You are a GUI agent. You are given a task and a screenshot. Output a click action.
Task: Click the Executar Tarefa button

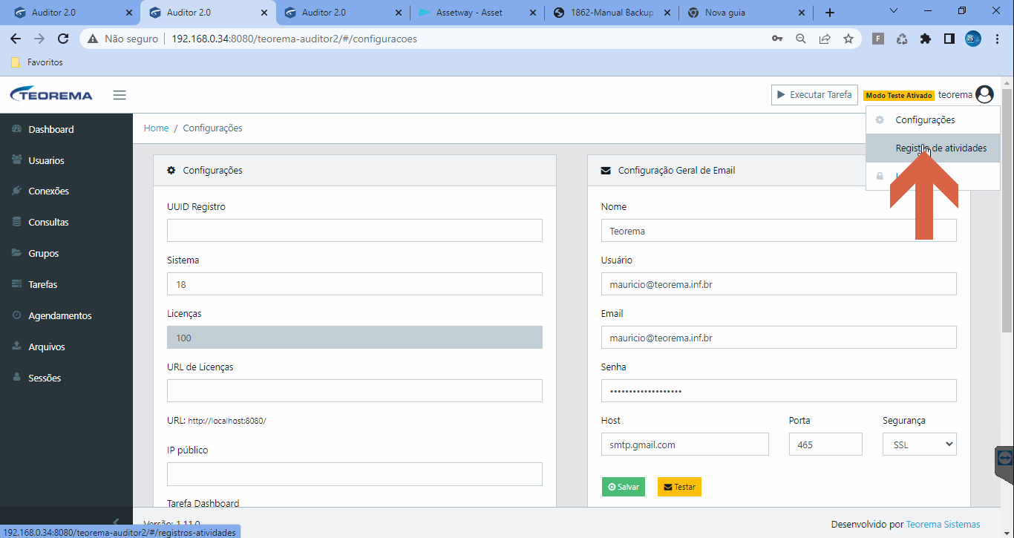click(814, 95)
